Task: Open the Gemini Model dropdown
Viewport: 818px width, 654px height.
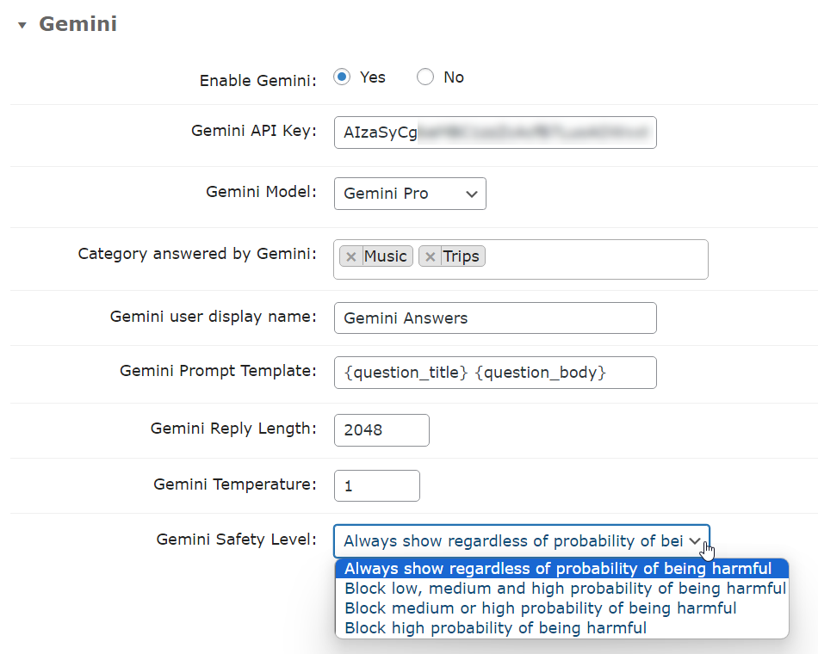Action: 410,194
